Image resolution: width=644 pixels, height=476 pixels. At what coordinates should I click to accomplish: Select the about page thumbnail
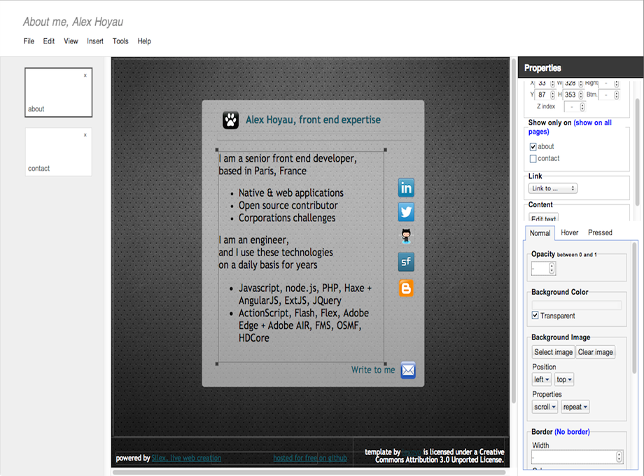pos(58,92)
